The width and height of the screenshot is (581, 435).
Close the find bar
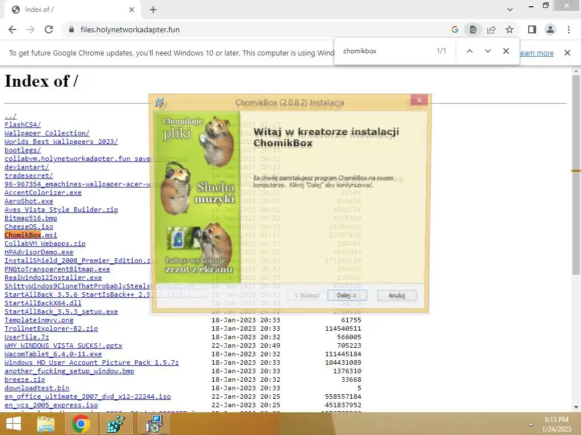pos(506,51)
